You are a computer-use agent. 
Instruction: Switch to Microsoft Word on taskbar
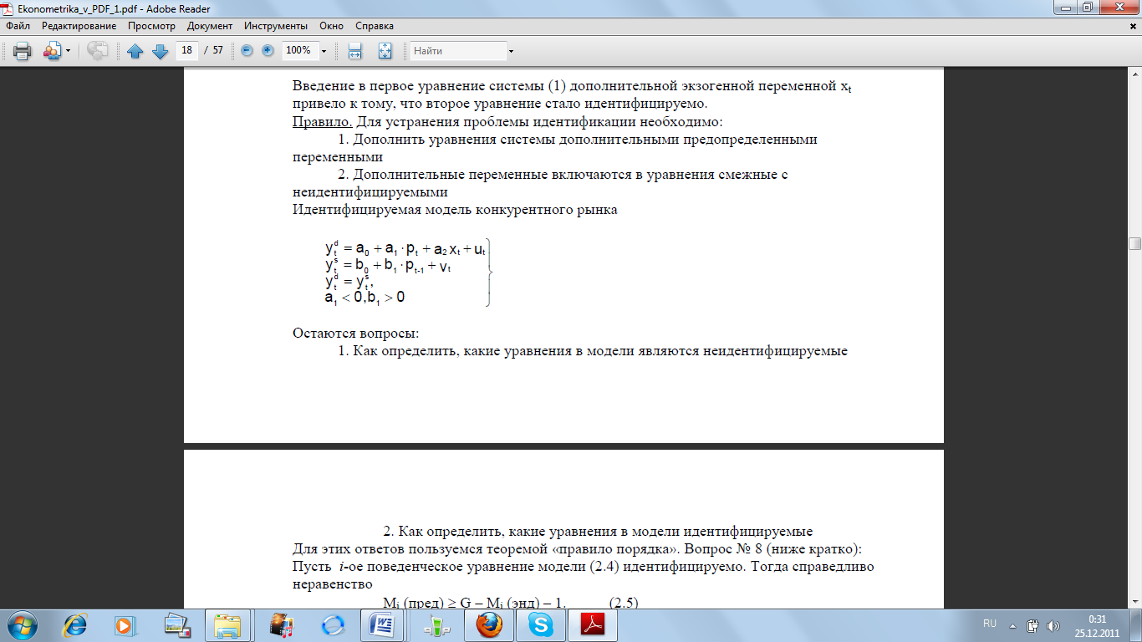(x=382, y=624)
